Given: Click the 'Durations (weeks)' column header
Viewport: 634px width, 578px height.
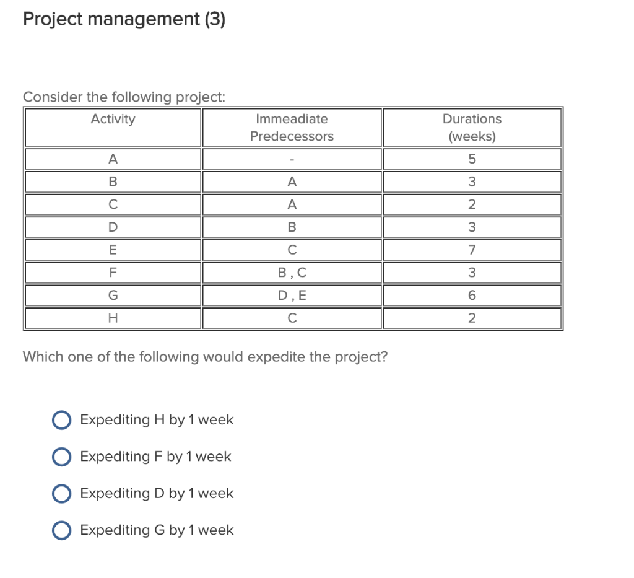Looking at the screenshot, I should point(472,128).
